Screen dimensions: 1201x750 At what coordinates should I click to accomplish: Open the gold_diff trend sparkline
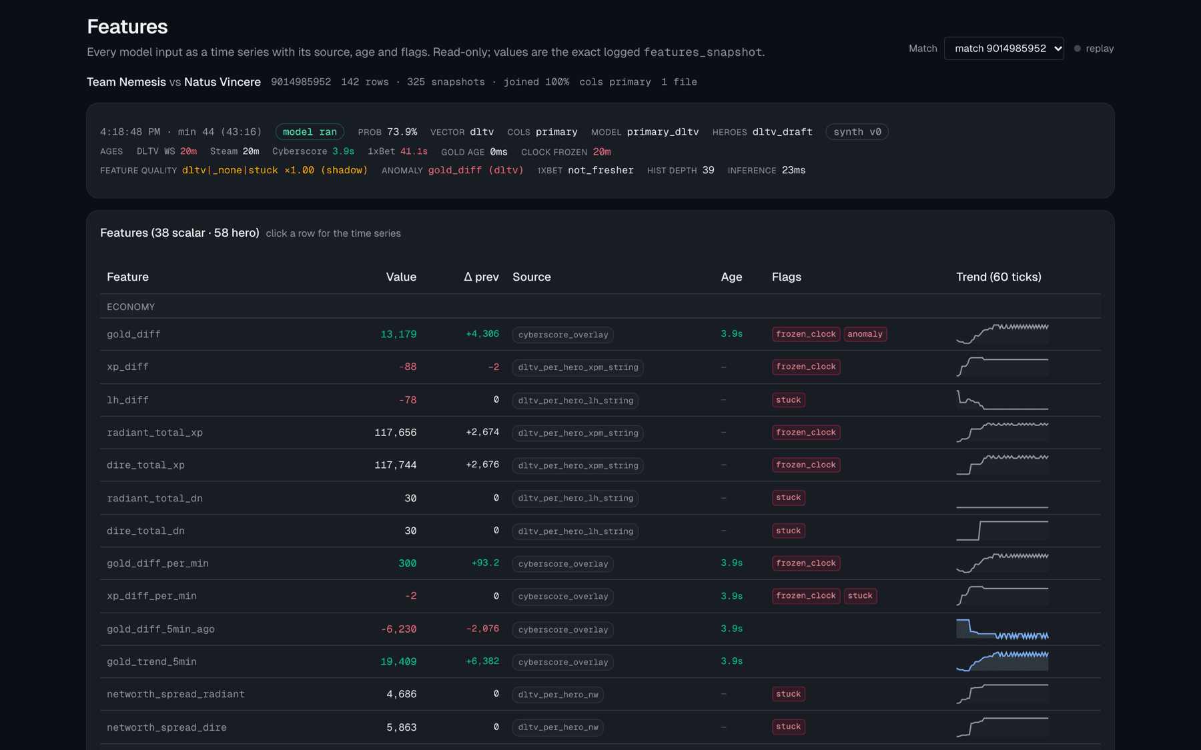point(1002,333)
